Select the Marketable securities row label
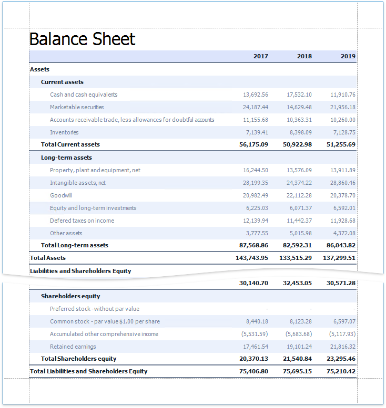Image resolution: width=386 pixels, height=408 pixels. (x=77, y=107)
